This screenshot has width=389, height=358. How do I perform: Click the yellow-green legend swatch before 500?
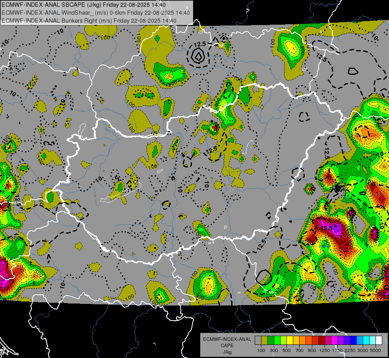coord(284,340)
